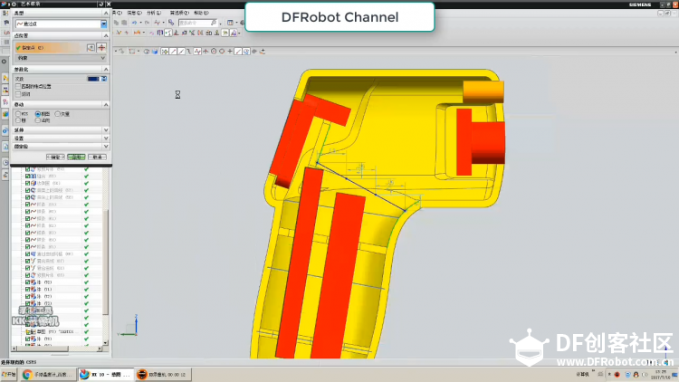This screenshot has width=679, height=382.
Task: Open the help menu in menu bar
Action: click(201, 13)
